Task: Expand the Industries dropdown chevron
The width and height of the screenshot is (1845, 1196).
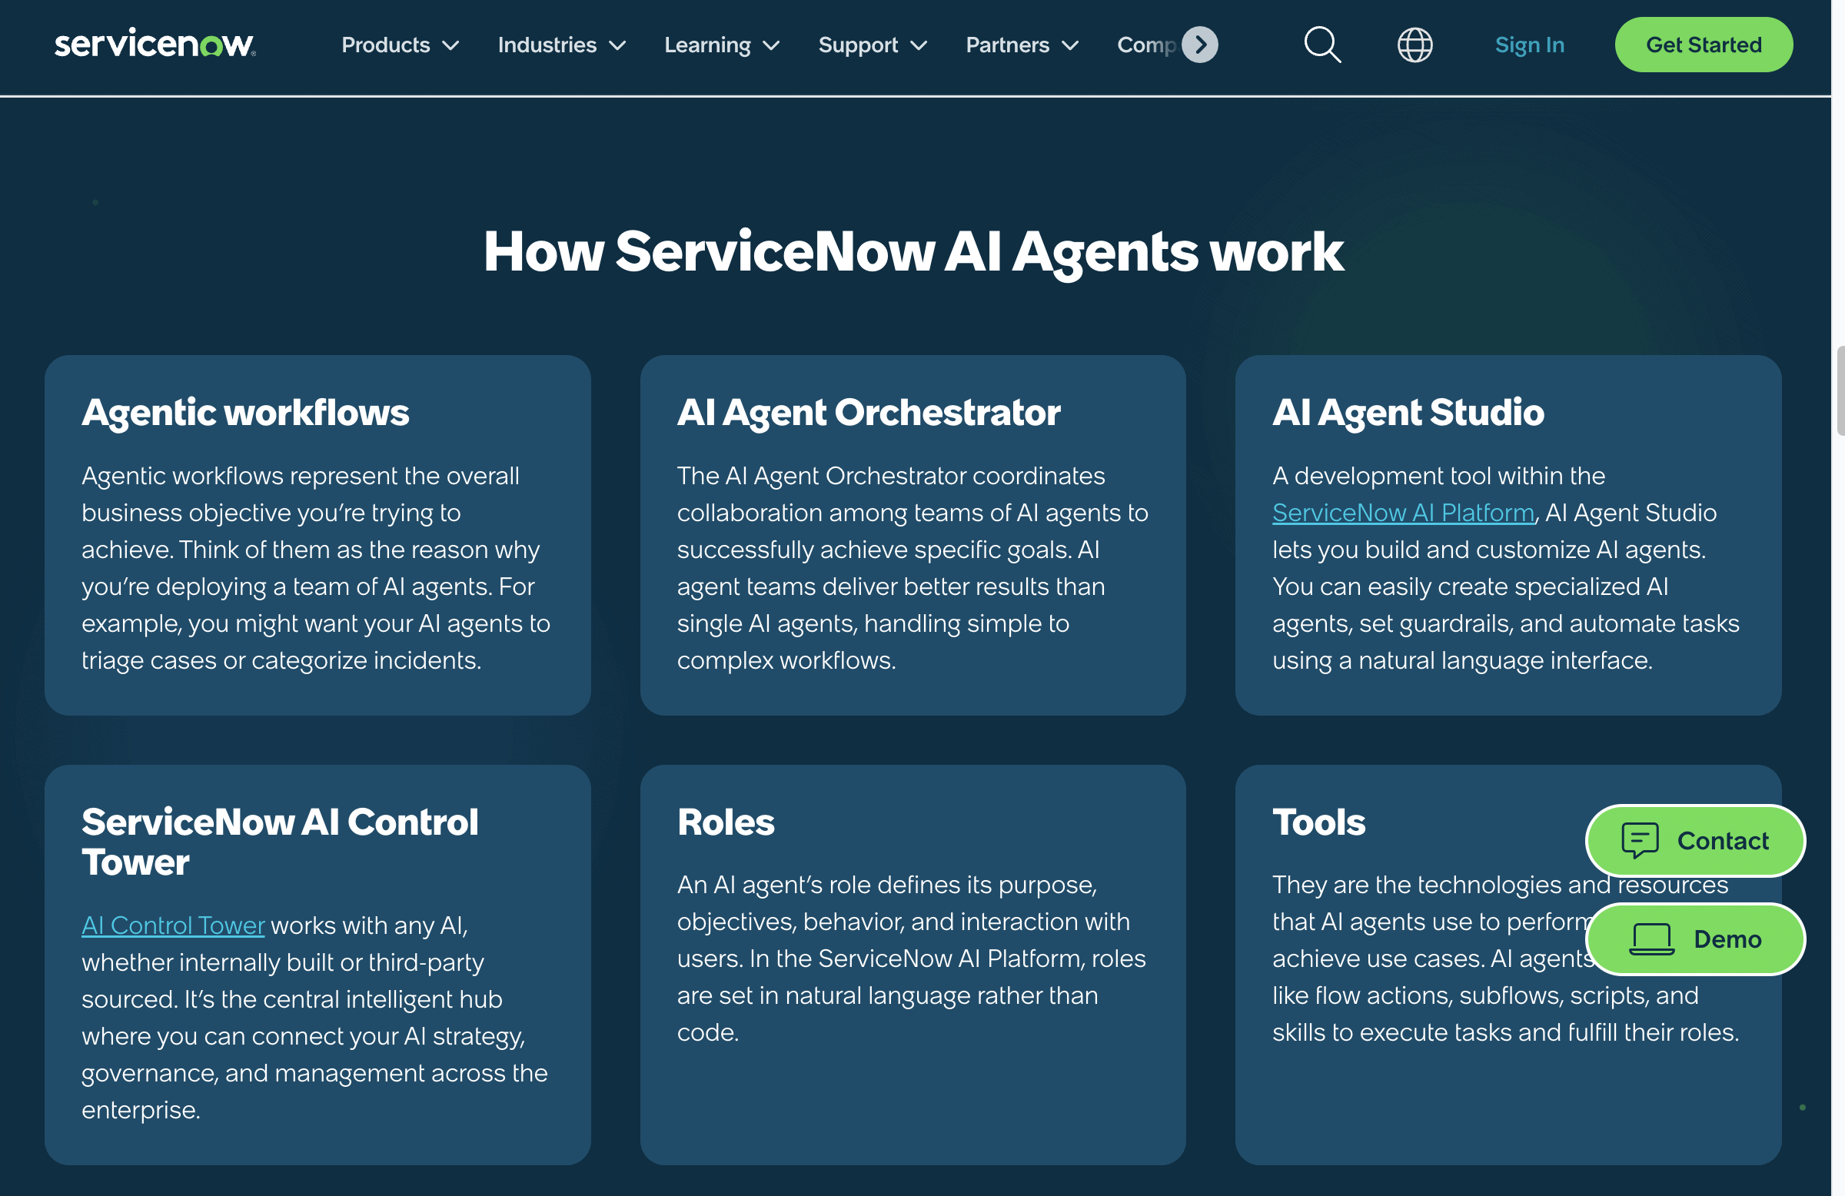Action: 617,45
